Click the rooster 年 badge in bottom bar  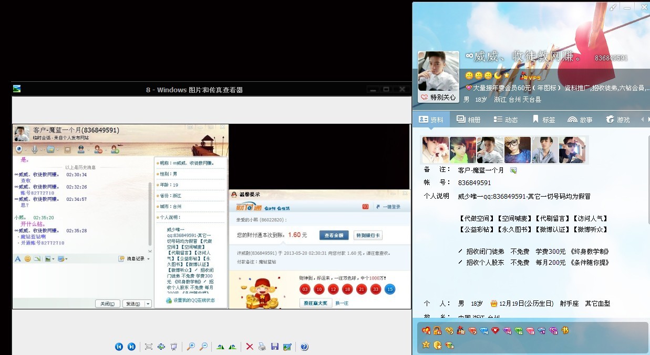460,330
